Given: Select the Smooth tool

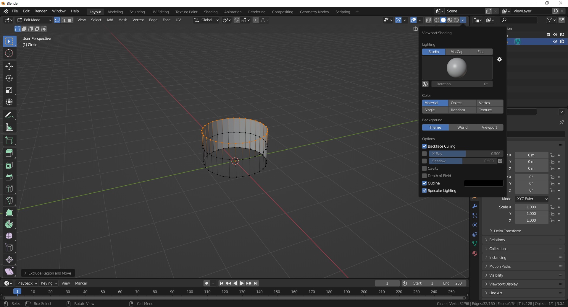Looking at the screenshot, I should [x=9, y=236].
